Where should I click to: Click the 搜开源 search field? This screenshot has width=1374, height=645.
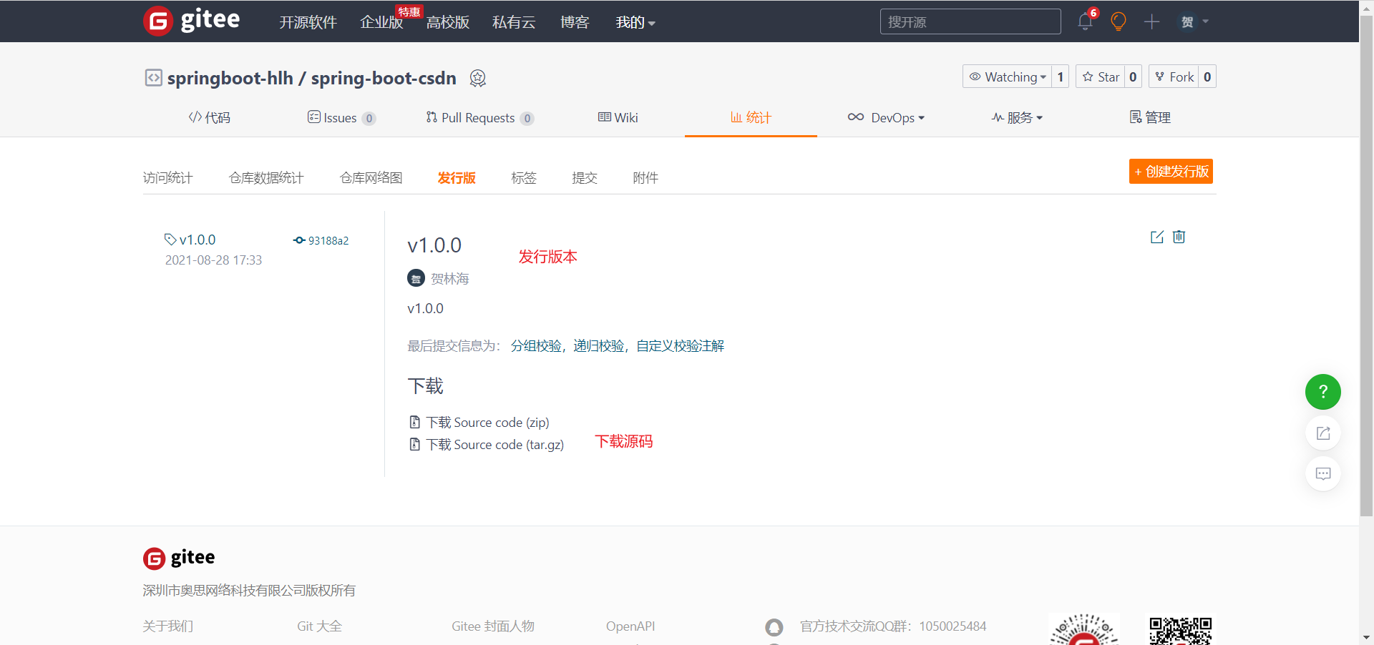[x=970, y=21]
